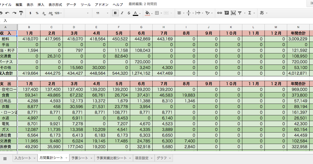
Task: Open the データ menu
Action: [71, 5]
